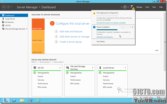The width and height of the screenshot is (167, 104).
Task: Open the Manage menu
Action: click(139, 7)
